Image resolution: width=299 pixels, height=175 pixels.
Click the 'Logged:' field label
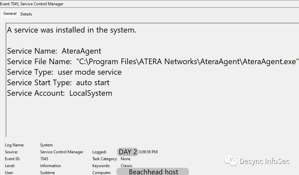pyautogui.click(x=99, y=152)
